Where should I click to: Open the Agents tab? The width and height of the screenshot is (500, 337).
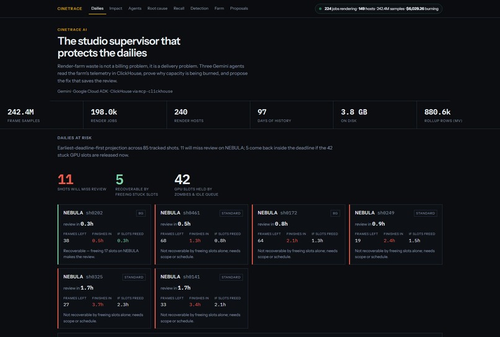135,9
